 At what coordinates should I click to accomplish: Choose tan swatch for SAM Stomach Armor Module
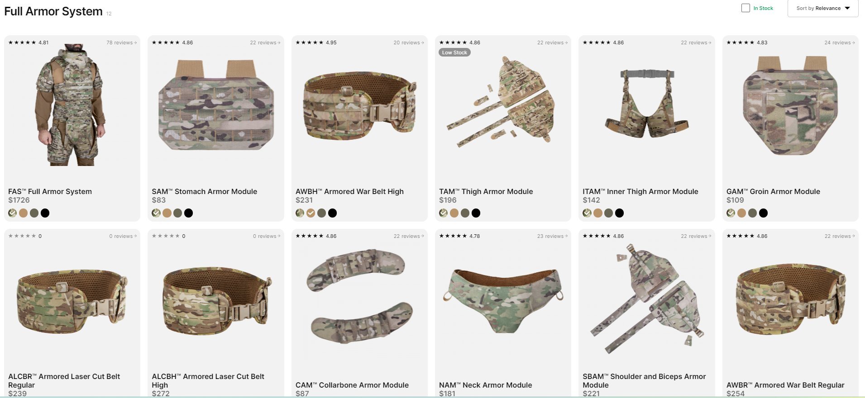(167, 213)
